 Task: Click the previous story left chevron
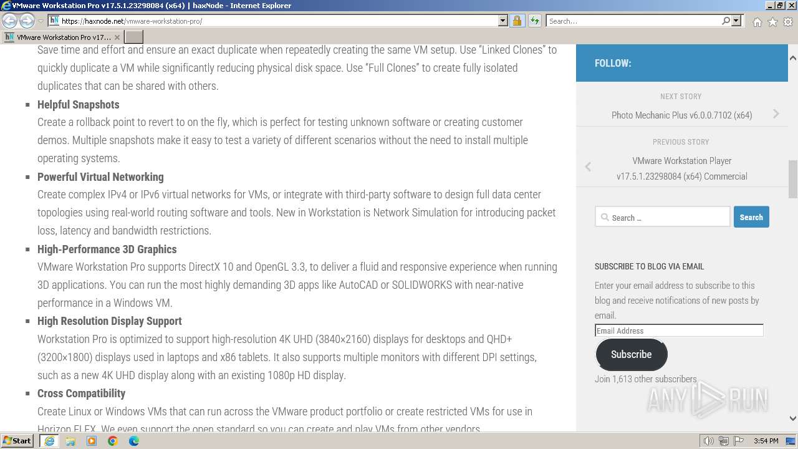(x=588, y=167)
